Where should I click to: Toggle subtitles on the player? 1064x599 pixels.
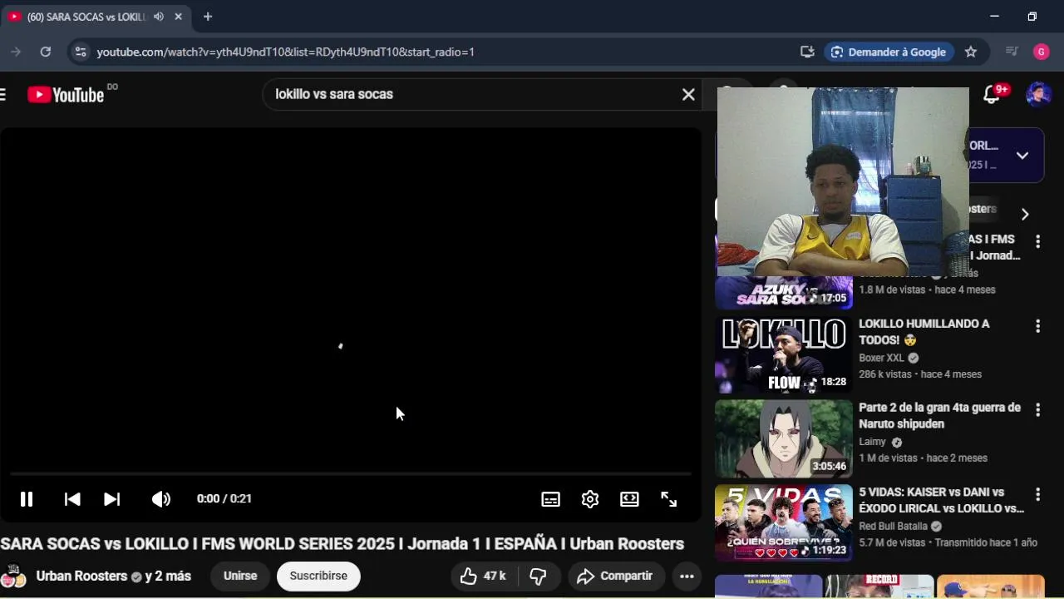pyautogui.click(x=550, y=499)
